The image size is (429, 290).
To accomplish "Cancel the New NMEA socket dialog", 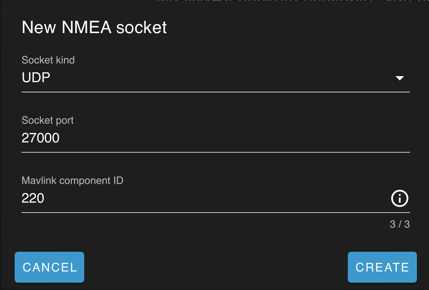I will (49, 267).
